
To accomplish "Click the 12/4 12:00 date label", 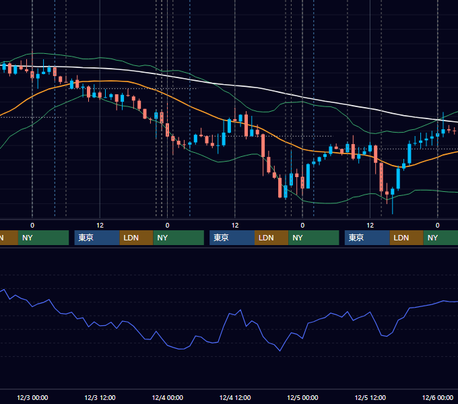I will 235,397.
